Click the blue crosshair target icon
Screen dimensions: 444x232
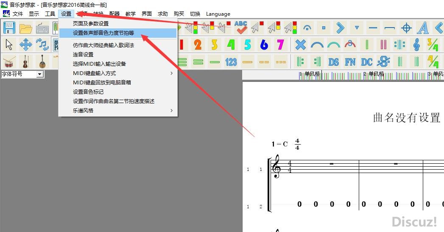[406, 28]
